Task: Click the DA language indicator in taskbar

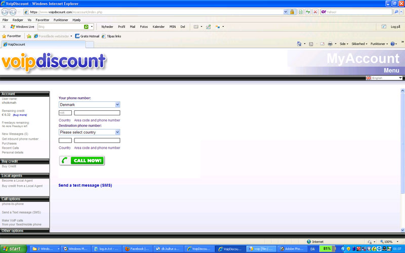Action: coord(312,249)
